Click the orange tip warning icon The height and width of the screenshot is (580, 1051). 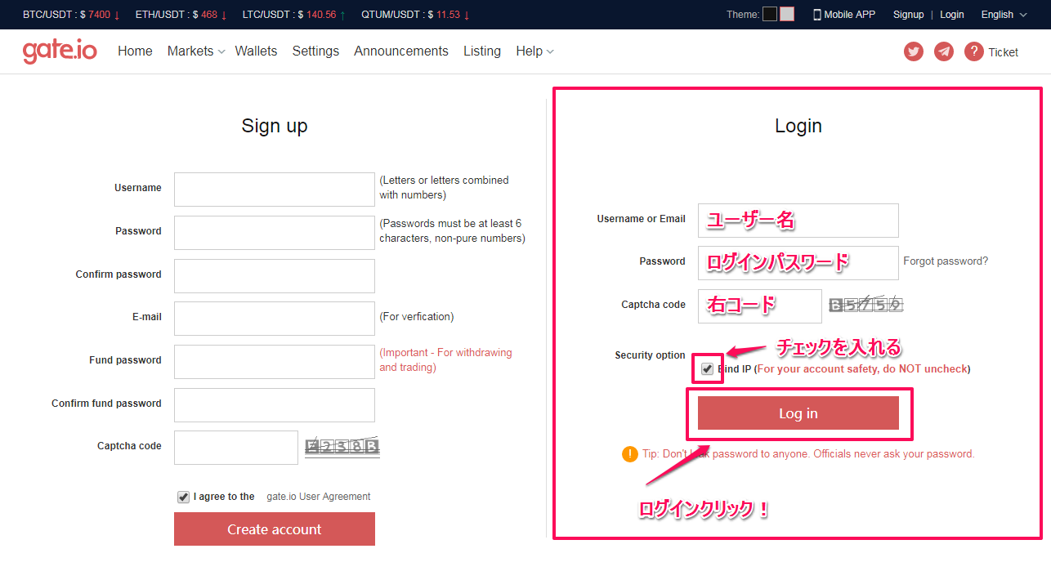point(629,454)
